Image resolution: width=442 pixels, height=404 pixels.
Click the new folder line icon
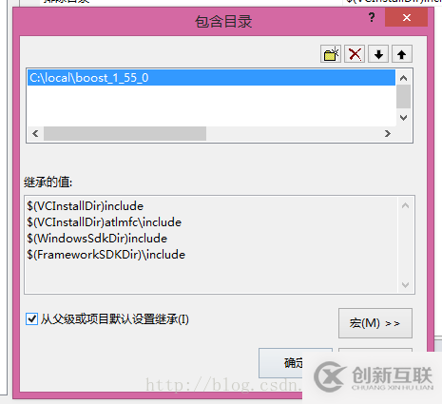331,54
